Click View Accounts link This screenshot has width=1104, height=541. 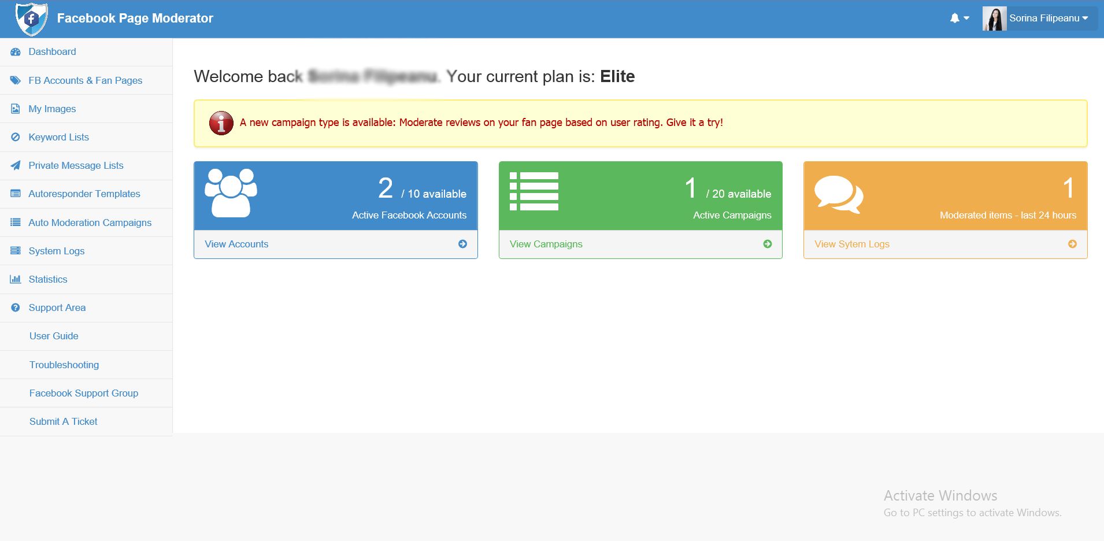(x=236, y=244)
